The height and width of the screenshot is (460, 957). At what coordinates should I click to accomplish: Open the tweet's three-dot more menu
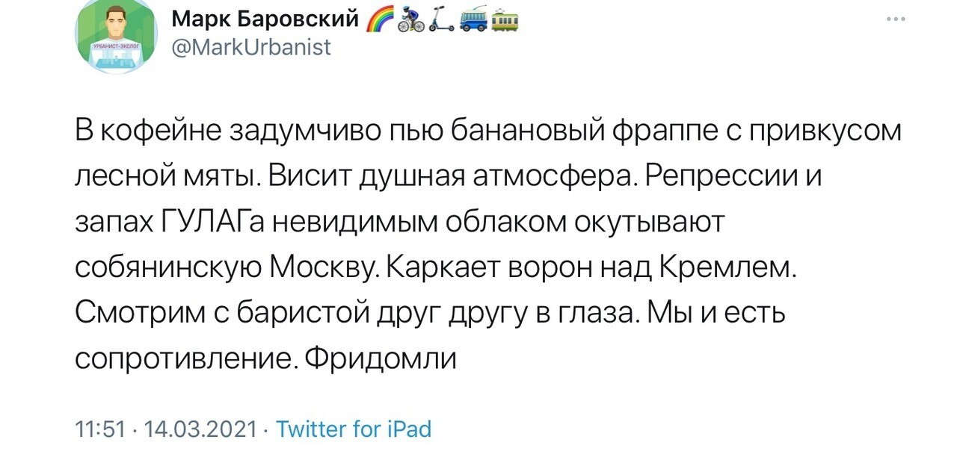[x=894, y=20]
